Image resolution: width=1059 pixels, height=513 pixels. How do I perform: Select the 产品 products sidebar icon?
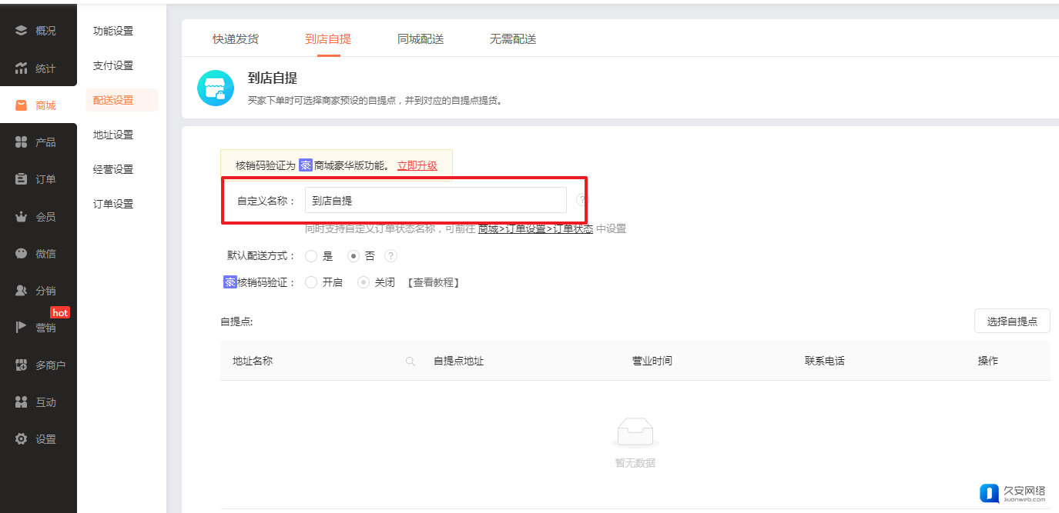click(22, 142)
